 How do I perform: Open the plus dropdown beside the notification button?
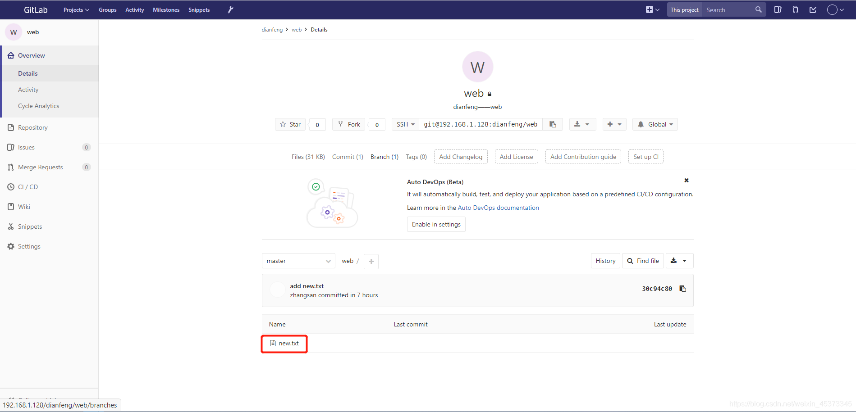tap(614, 124)
